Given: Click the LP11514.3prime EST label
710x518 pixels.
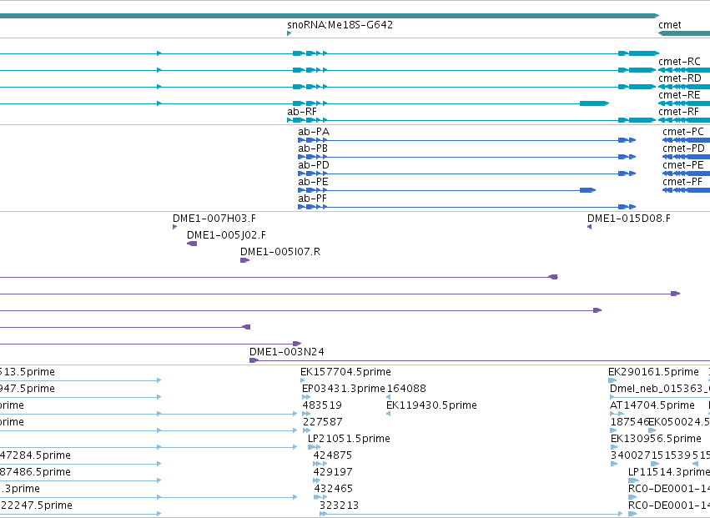Looking at the screenshot, I should [669, 472].
